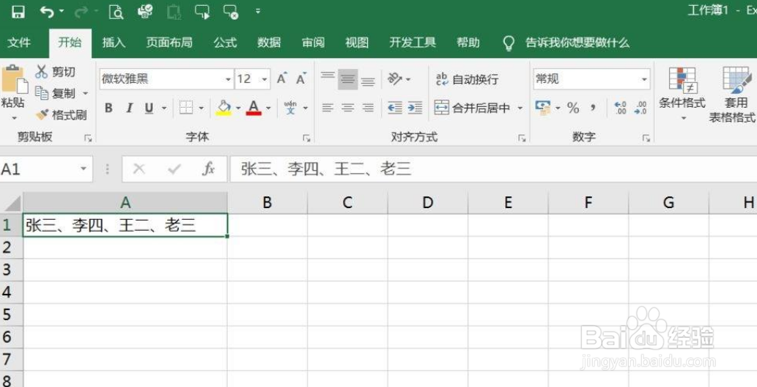Switch to the 审阅 tab
Viewport: 757px width, 387px height.
coord(314,43)
